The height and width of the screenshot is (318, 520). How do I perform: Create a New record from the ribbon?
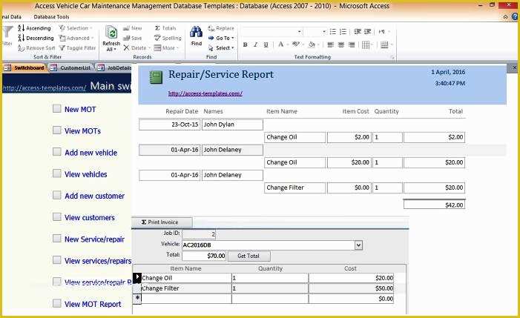tap(133, 28)
